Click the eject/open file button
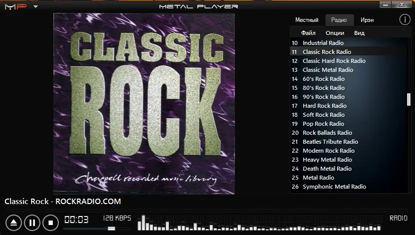Screen dimensions: 415x235 click(x=13, y=223)
